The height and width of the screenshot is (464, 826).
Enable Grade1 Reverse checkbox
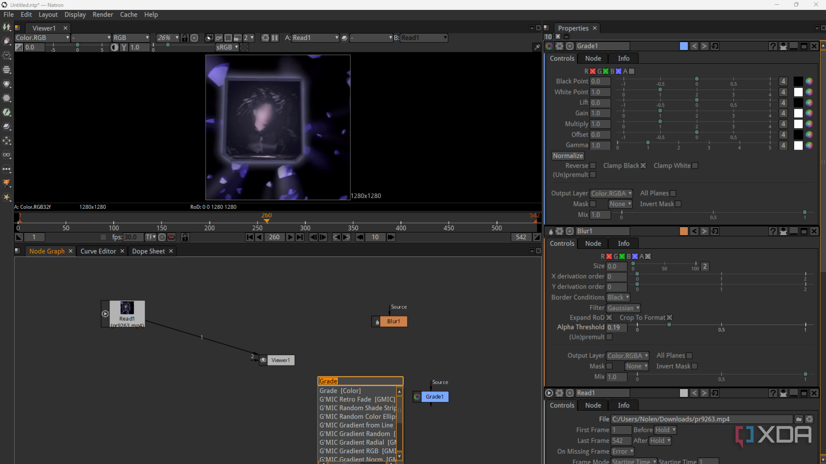pos(593,166)
